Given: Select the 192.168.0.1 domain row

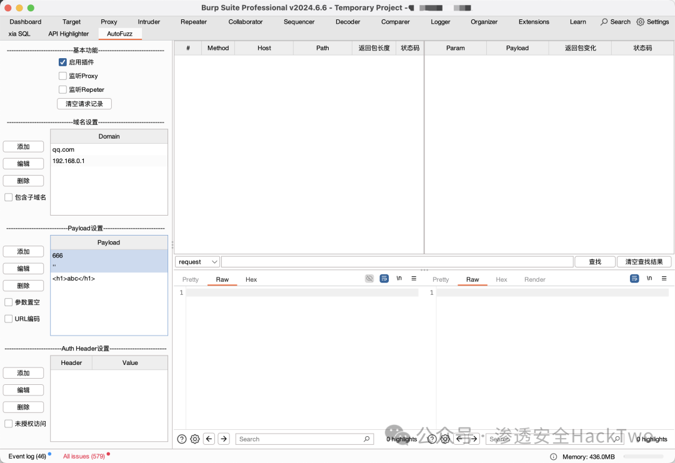Looking at the screenshot, I should [109, 161].
